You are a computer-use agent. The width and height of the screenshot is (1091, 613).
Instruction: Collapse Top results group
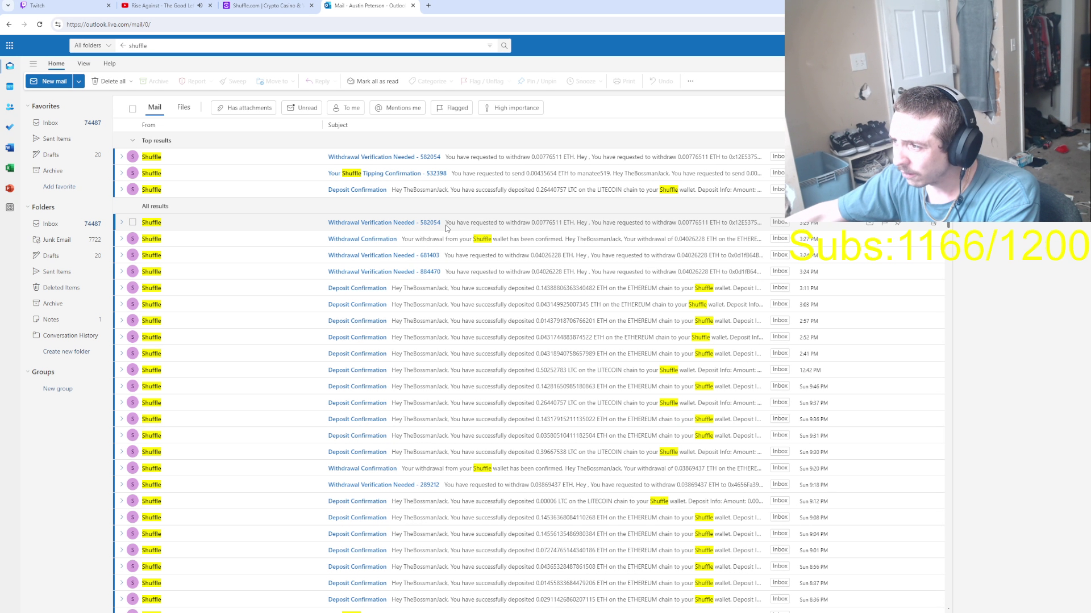click(x=132, y=141)
